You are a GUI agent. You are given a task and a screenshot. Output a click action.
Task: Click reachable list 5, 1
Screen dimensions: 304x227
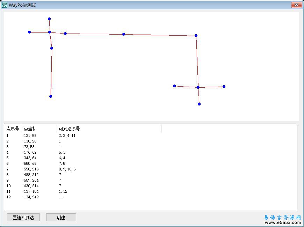pyautogui.click(x=62, y=152)
